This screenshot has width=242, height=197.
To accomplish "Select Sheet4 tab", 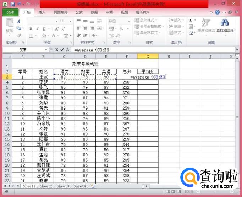I will click(x=79, y=186).
